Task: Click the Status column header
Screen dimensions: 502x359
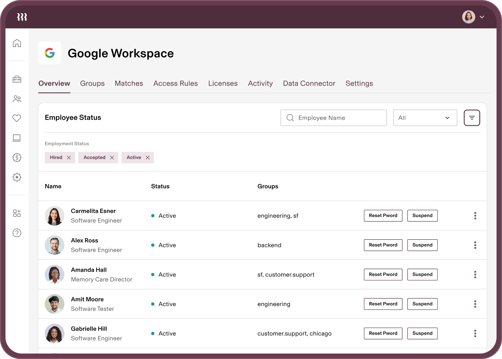Action: [x=160, y=186]
